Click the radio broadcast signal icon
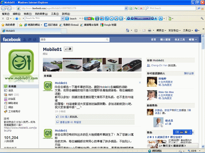This screenshot has width=205, height=153. pyautogui.click(x=17, y=18)
